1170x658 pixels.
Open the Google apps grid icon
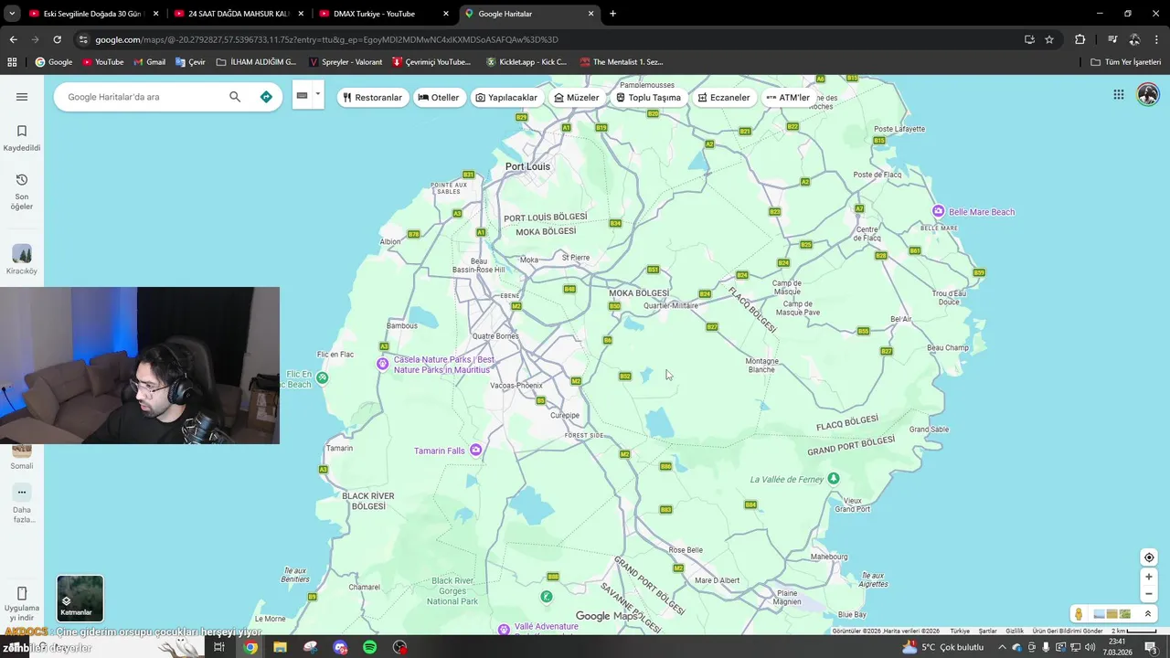[x=1118, y=94]
